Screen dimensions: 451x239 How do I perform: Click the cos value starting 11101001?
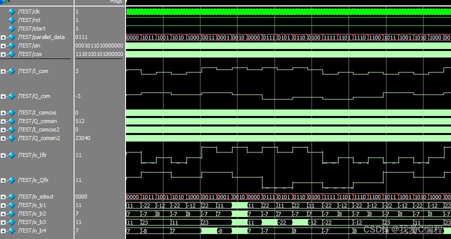pos(99,54)
